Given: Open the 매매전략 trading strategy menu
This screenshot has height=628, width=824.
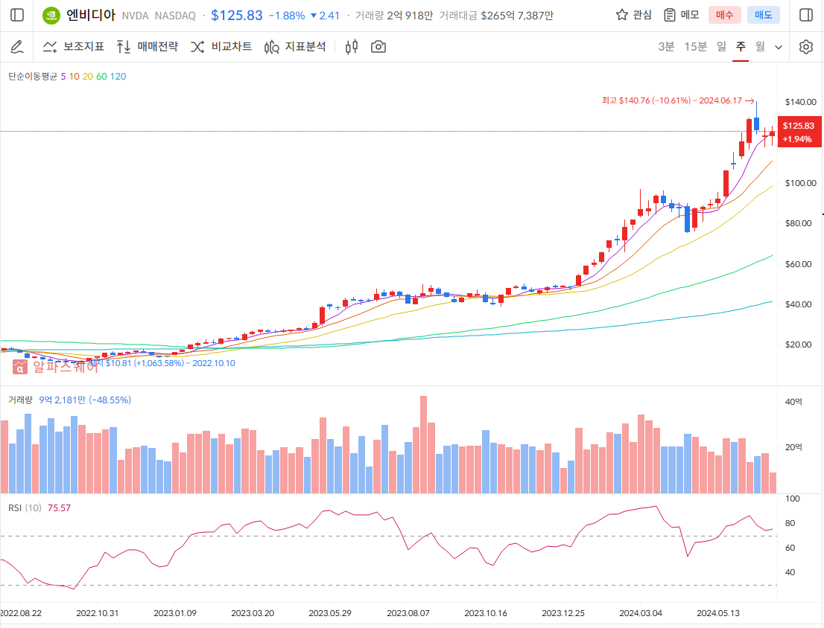Looking at the screenshot, I should click(x=148, y=47).
